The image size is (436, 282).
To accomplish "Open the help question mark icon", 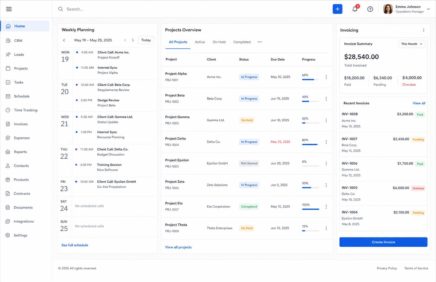I will click(370, 9).
